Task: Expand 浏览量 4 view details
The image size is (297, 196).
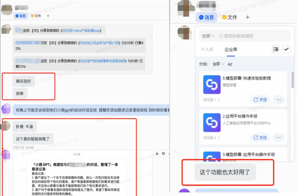Action: (211, 138)
